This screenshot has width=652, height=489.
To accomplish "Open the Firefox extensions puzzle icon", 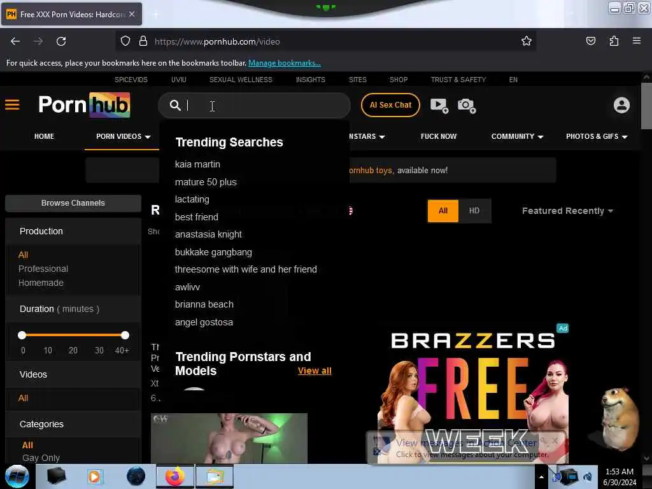I will pyautogui.click(x=614, y=41).
